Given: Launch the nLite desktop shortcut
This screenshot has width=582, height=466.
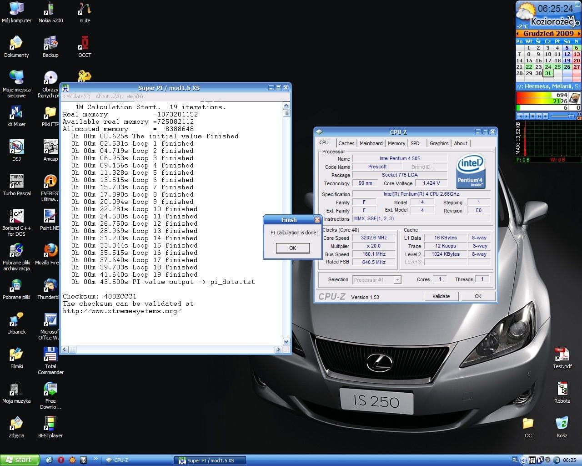Looking at the screenshot, I should coord(85,13).
